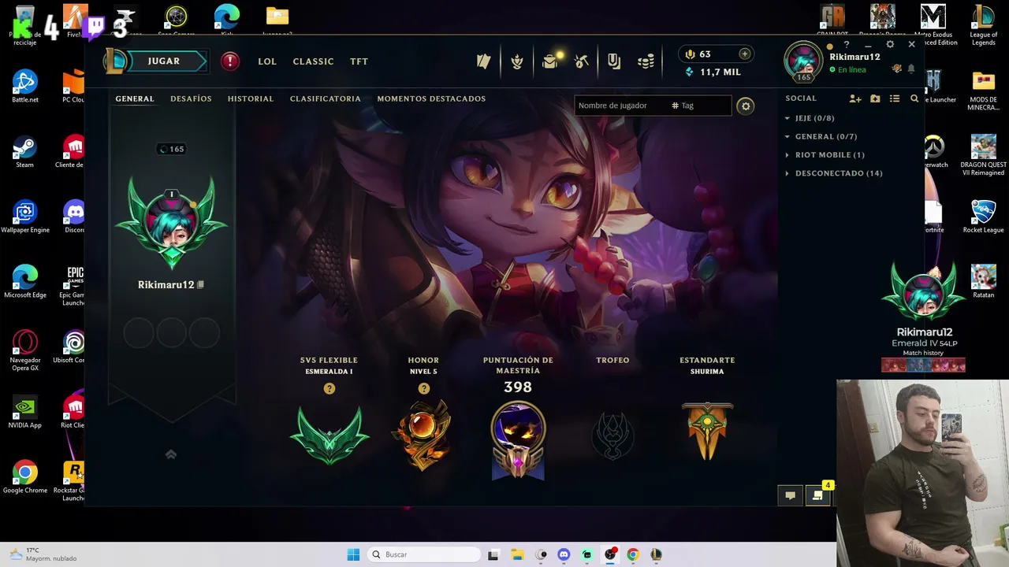Focus the # Tag input field
The height and width of the screenshot is (567, 1009).
[x=699, y=106]
